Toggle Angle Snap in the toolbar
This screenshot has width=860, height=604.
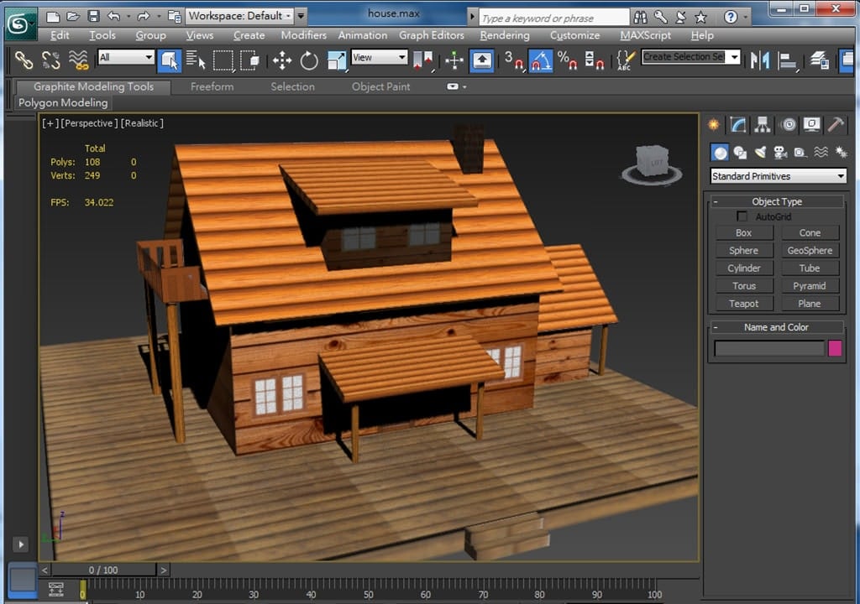pos(540,60)
